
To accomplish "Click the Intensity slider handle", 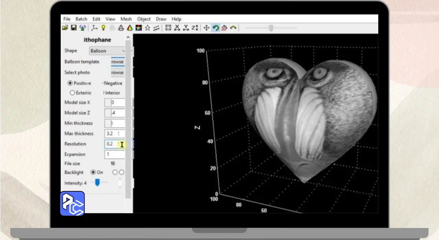I will (97, 183).
